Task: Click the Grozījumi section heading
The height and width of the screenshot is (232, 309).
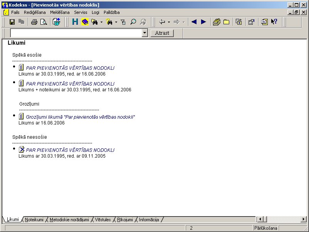Action: (29, 104)
